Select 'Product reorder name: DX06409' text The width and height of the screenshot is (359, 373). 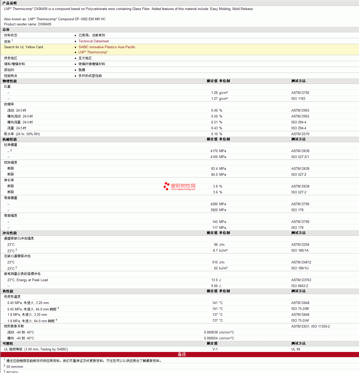tap(28, 24)
